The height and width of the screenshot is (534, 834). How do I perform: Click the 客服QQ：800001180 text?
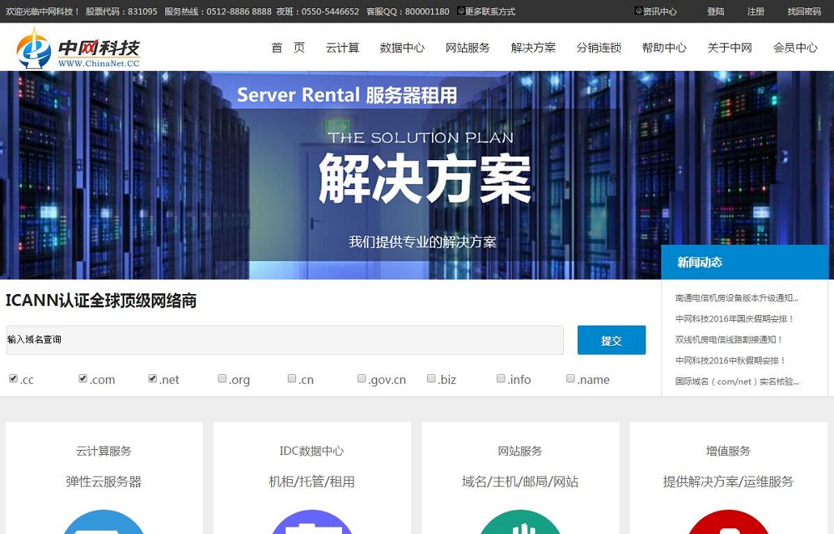(x=408, y=11)
